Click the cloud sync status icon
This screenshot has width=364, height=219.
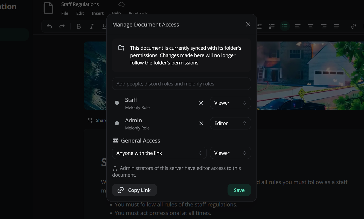tap(121, 5)
